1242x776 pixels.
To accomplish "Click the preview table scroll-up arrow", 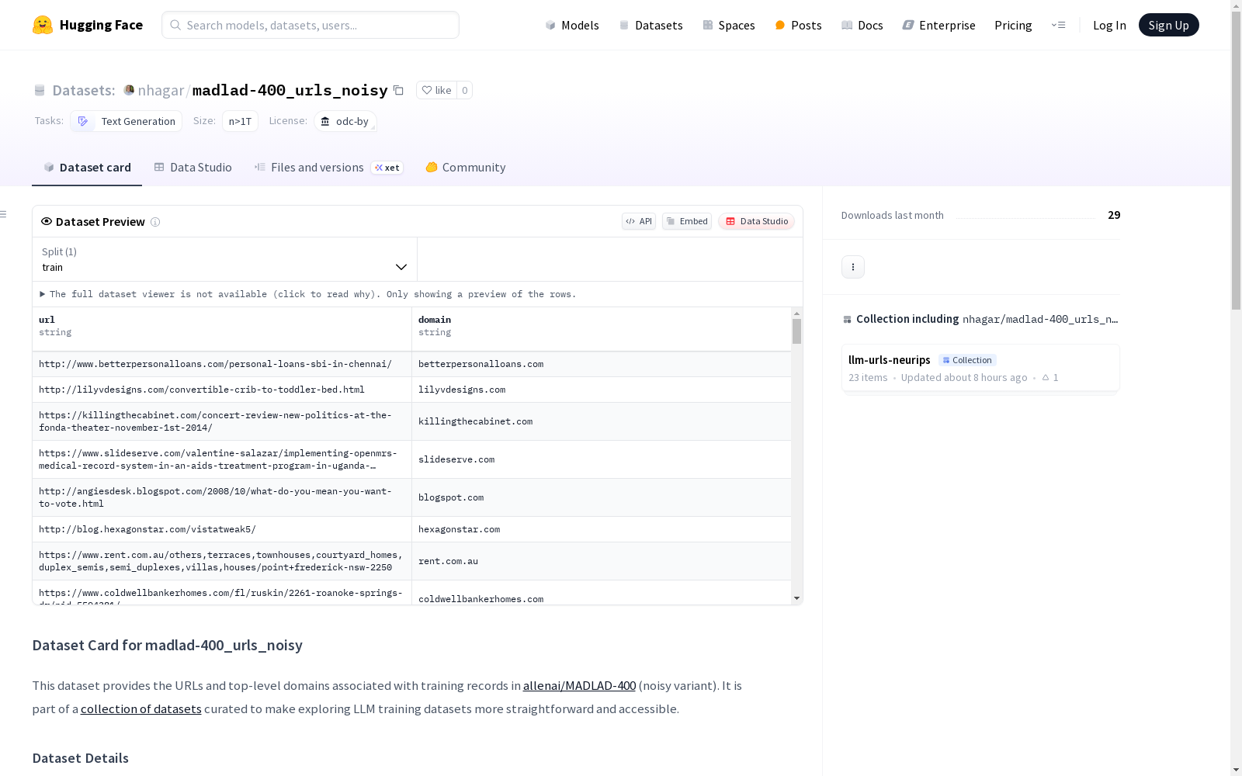I will 796,314.
